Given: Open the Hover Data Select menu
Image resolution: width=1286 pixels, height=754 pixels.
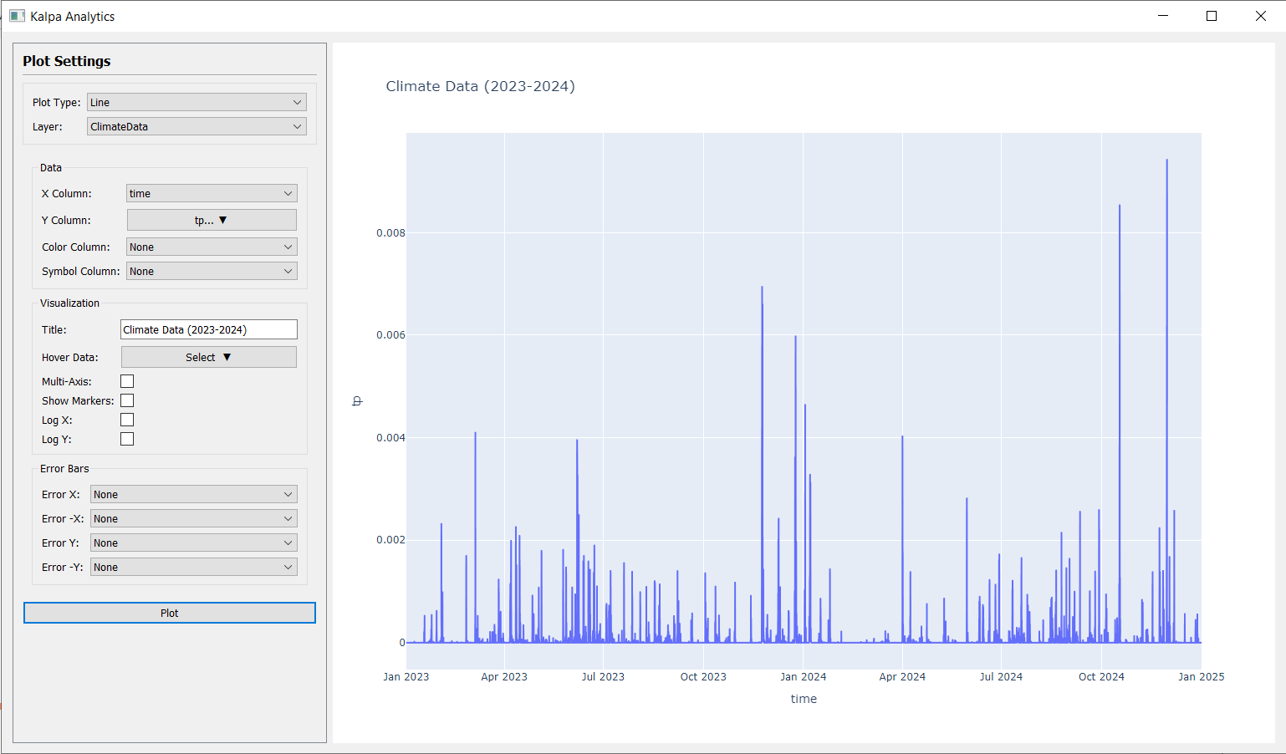Looking at the screenshot, I should [x=208, y=357].
